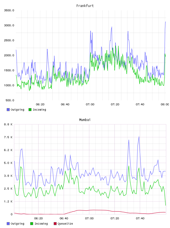Click the highest Mumbai Outgoing peak near 07:40
Screen dimensions: 170x228
pos(139,137)
